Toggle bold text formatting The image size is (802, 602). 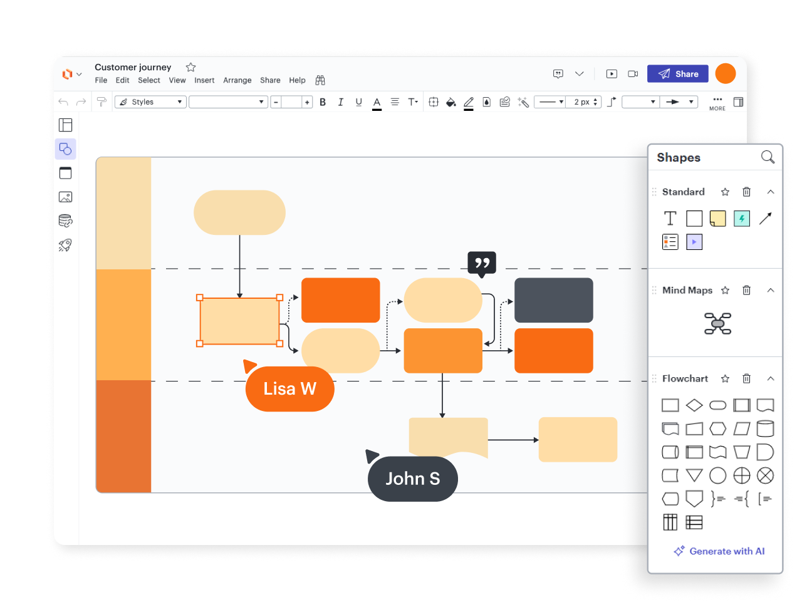pyautogui.click(x=323, y=102)
